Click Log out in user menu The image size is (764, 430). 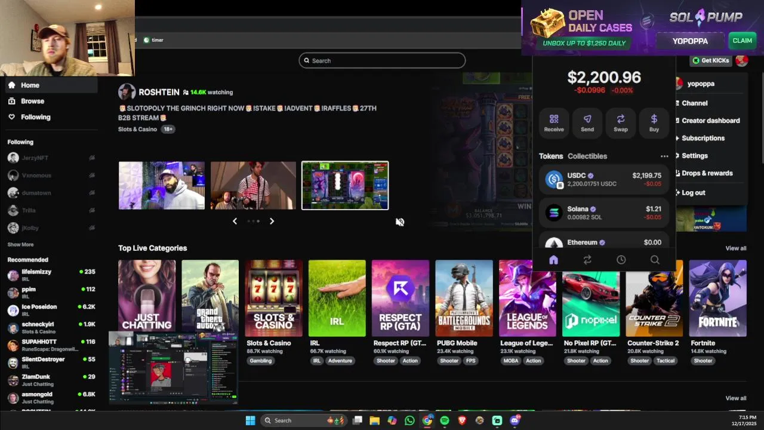click(693, 193)
